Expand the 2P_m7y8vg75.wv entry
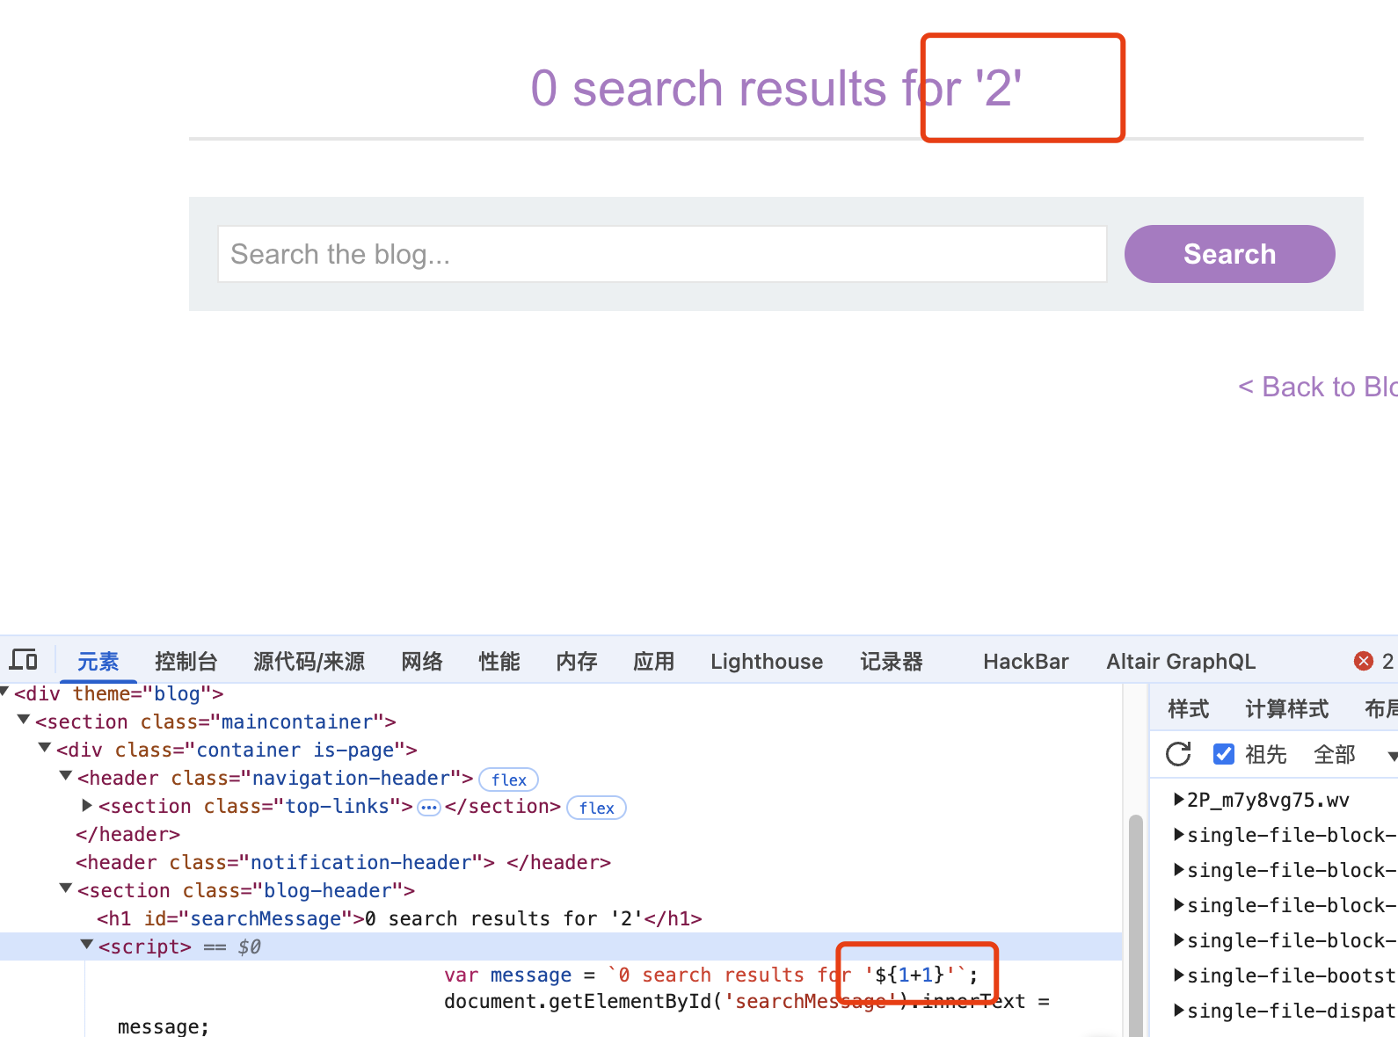Image resolution: width=1398 pixels, height=1037 pixels. [1179, 800]
